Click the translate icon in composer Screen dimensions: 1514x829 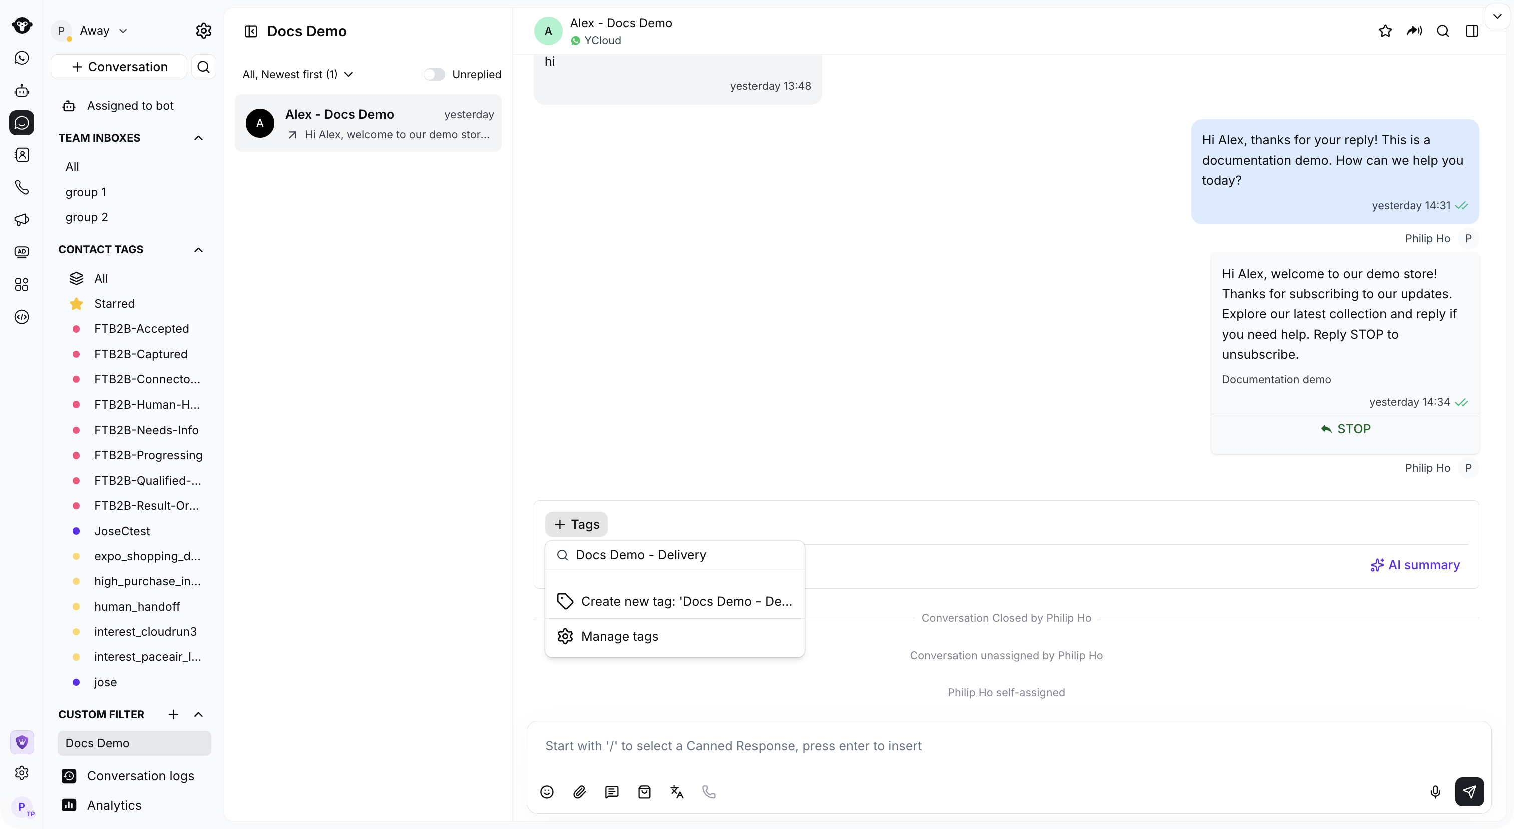(x=677, y=792)
